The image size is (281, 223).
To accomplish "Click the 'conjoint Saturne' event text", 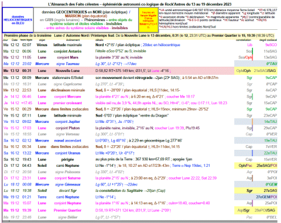I will tap(67, 178).
